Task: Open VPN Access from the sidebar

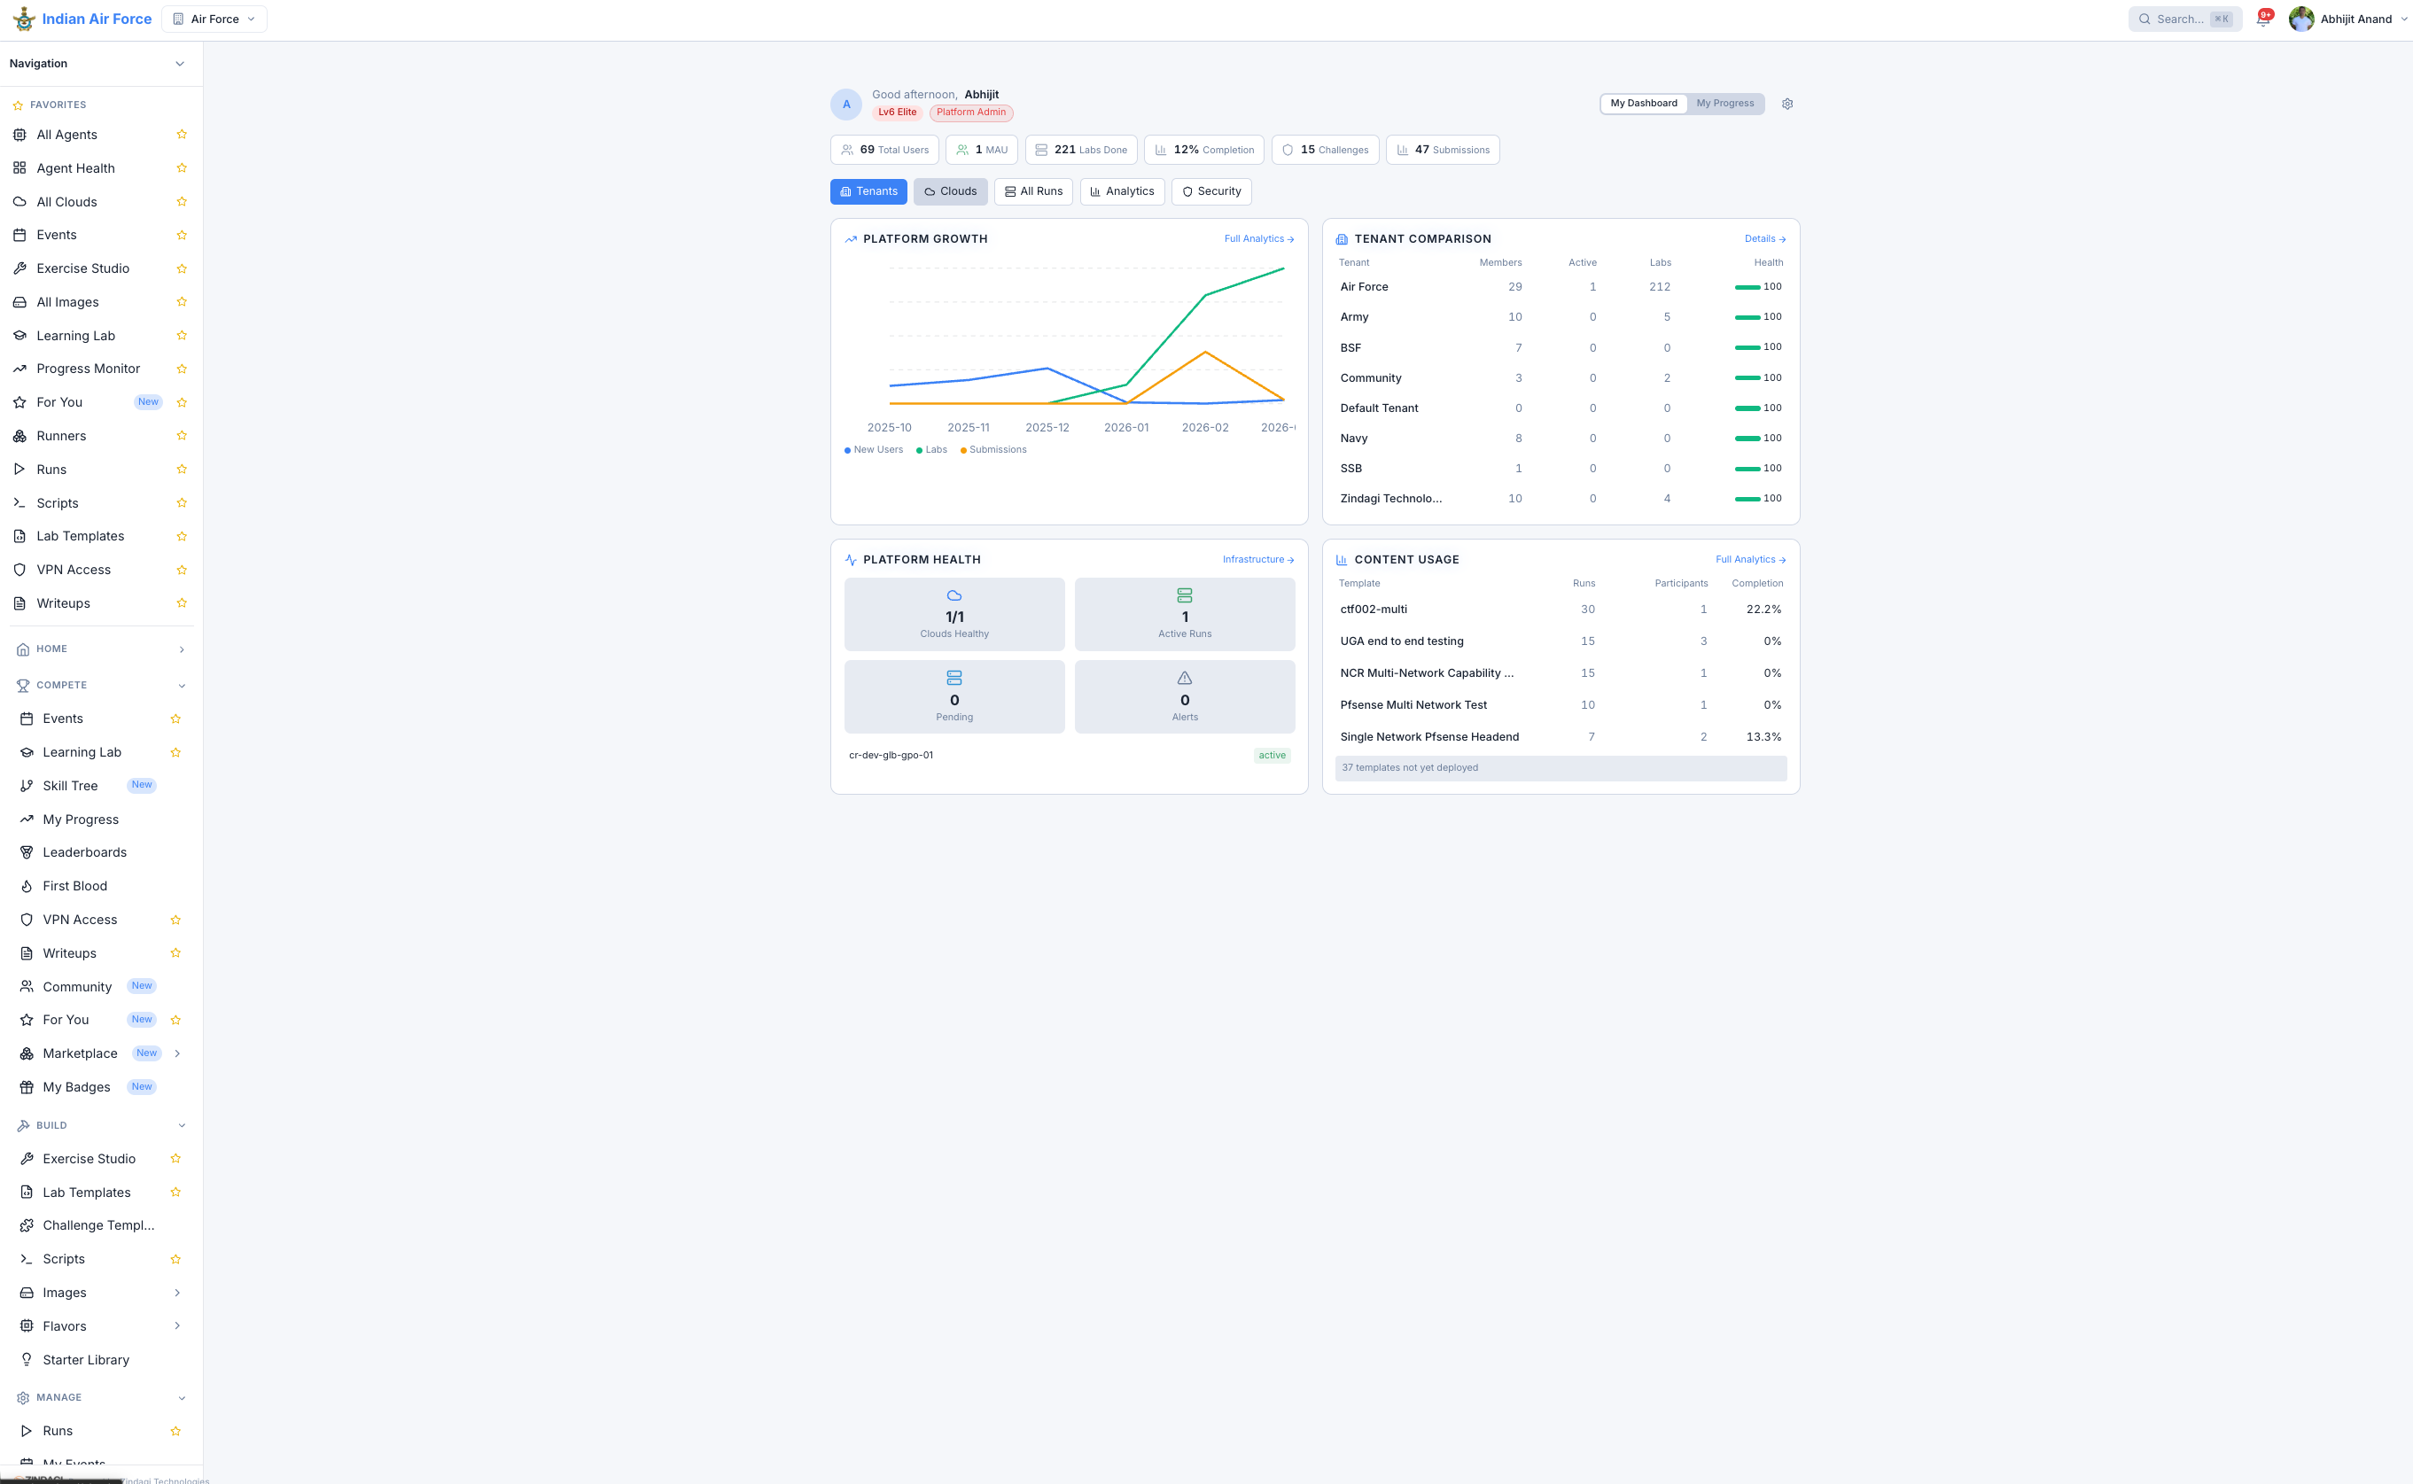Action: 74,570
